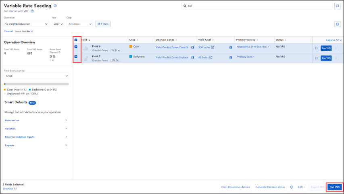Sort by the Crop column

point(134,40)
